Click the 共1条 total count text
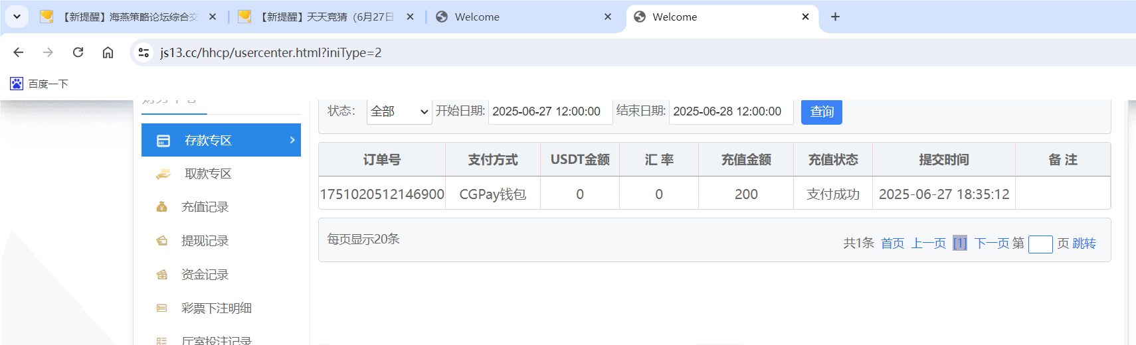Screen dimensions: 1136x345 [859, 243]
